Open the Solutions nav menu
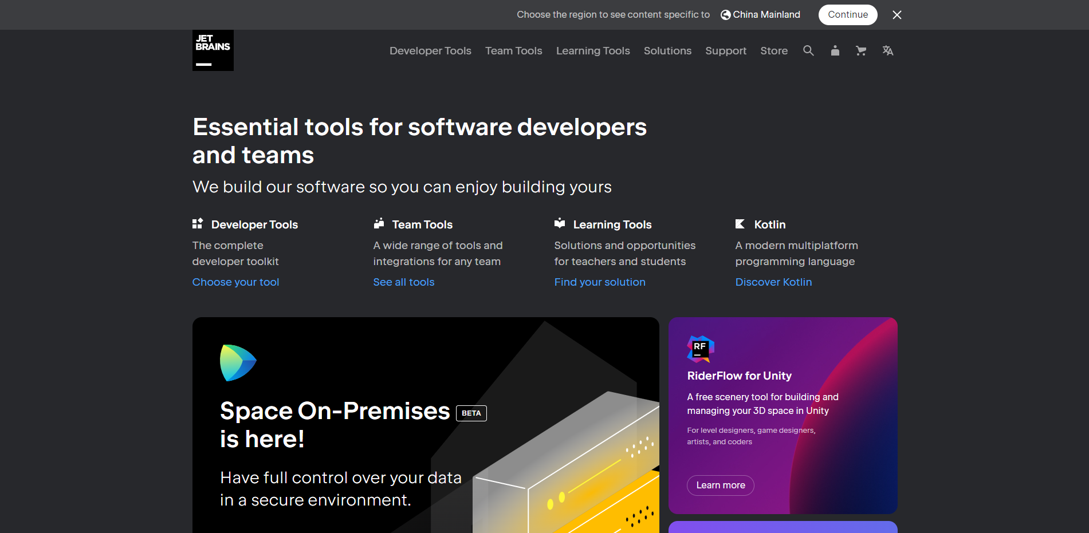The image size is (1089, 533). [667, 51]
